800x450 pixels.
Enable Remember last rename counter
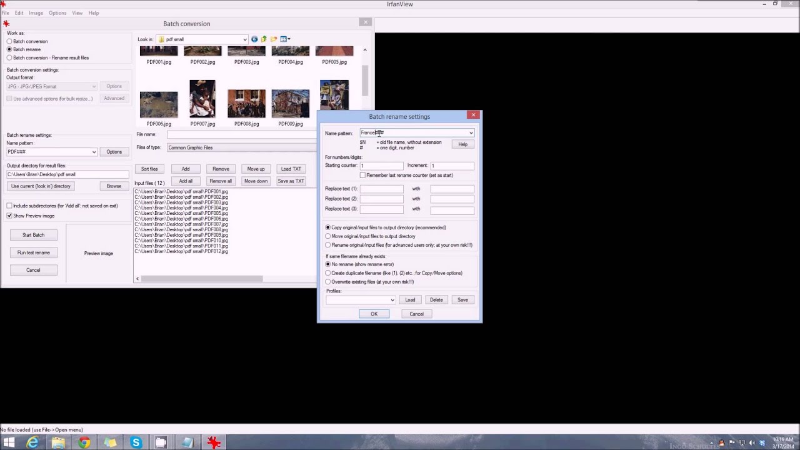362,175
